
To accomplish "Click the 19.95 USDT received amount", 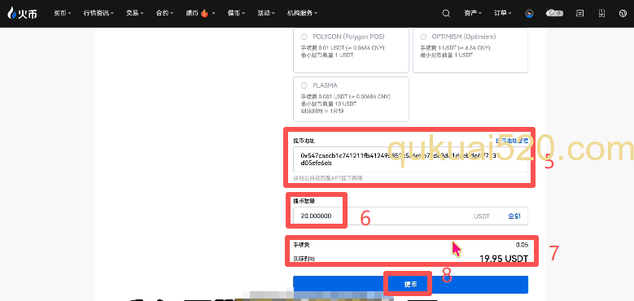I will [x=504, y=259].
